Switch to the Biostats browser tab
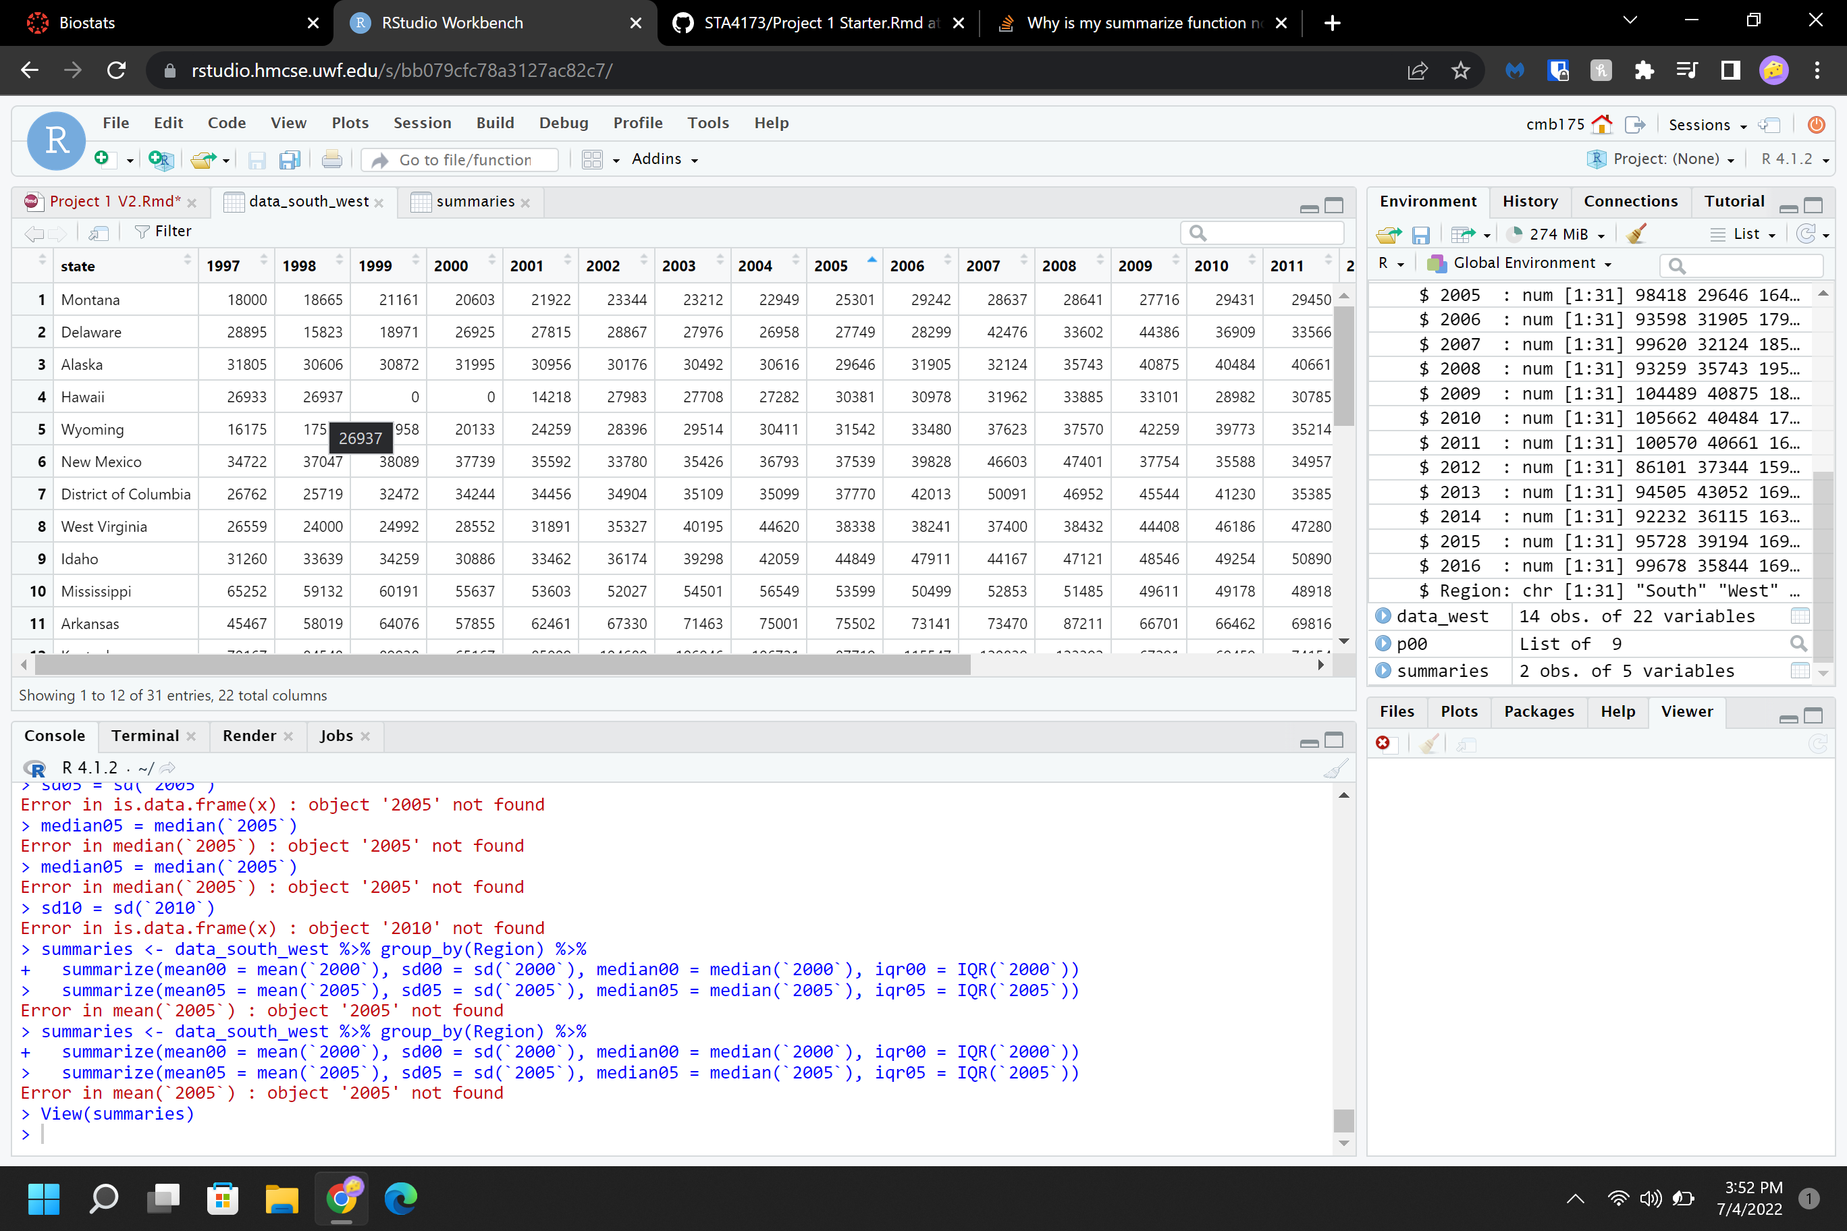1847x1231 pixels. pos(86,23)
